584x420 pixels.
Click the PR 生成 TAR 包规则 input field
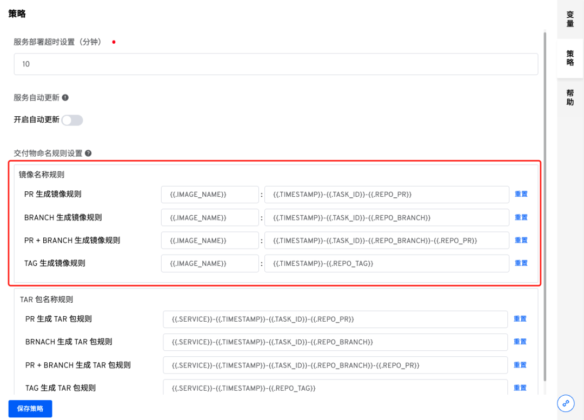click(335, 319)
